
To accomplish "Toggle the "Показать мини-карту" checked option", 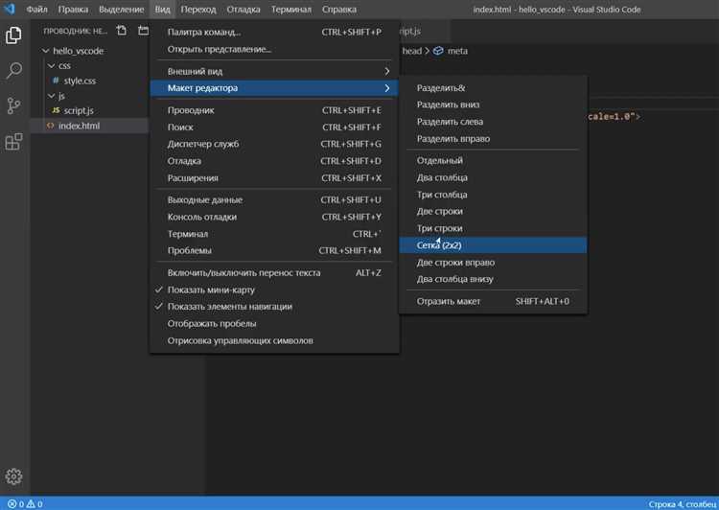I will [211, 290].
